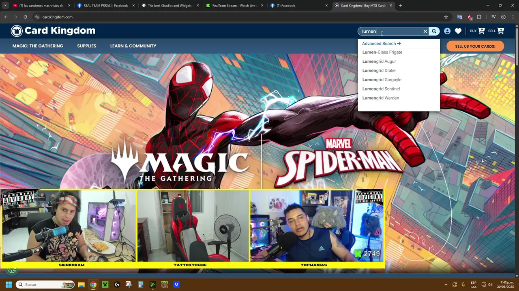Open the cookie preferences icon at bottom left

click(12, 269)
